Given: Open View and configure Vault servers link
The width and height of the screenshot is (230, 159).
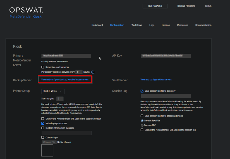Looking at the screenshot, I should 156,80.
